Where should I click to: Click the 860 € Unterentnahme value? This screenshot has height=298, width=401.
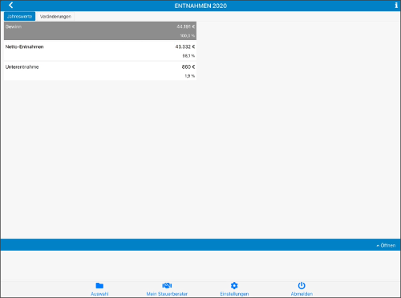[x=188, y=66]
